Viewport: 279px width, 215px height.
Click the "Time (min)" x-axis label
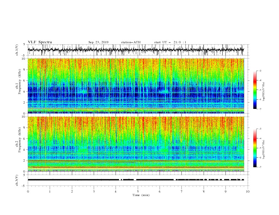141,195
